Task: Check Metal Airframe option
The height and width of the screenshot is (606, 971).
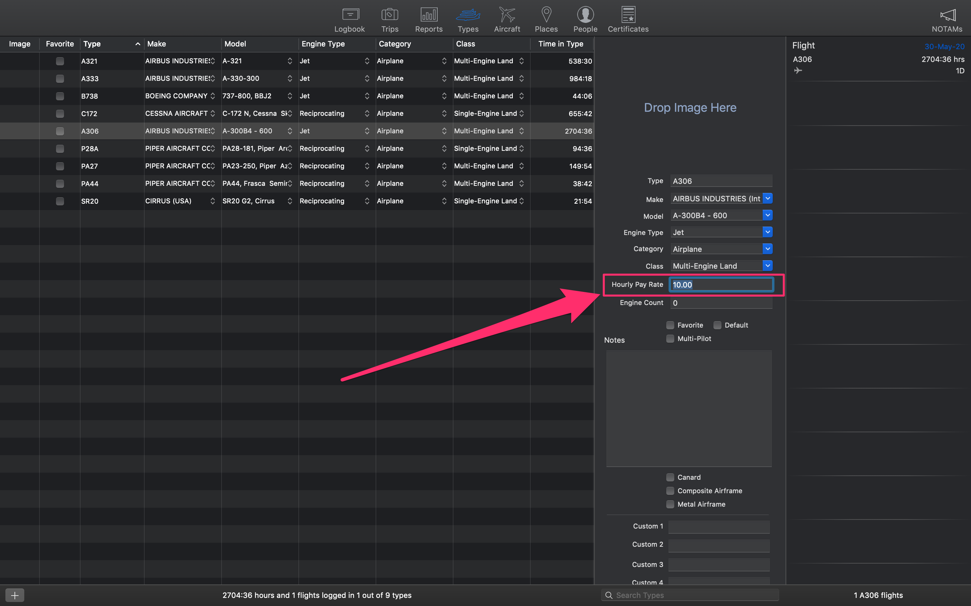Action: pyautogui.click(x=670, y=504)
